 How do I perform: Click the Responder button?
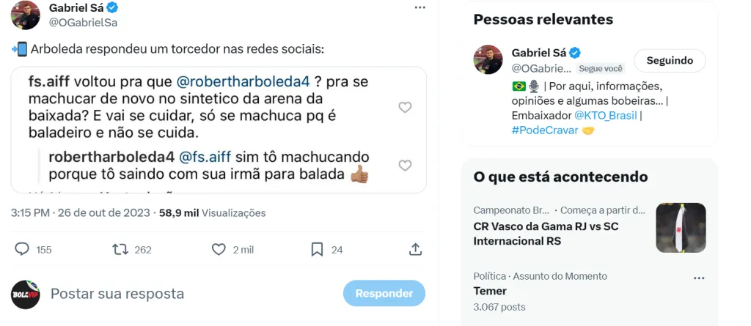click(x=384, y=294)
